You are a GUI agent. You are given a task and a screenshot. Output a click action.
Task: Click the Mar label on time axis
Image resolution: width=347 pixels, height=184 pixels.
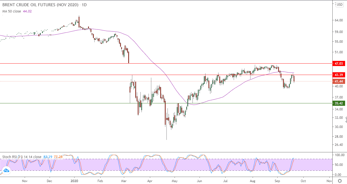click(x=124, y=180)
